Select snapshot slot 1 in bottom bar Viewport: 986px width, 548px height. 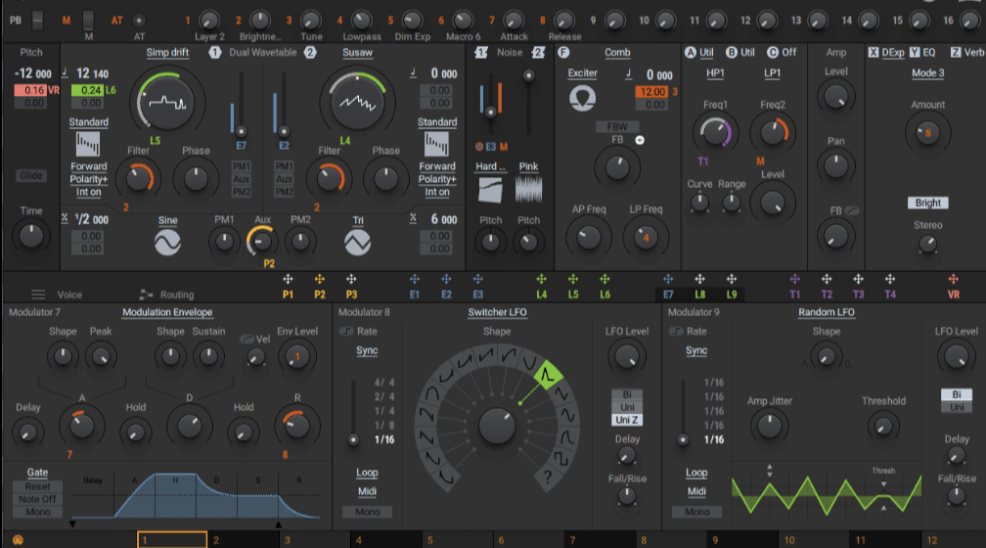pyautogui.click(x=172, y=540)
